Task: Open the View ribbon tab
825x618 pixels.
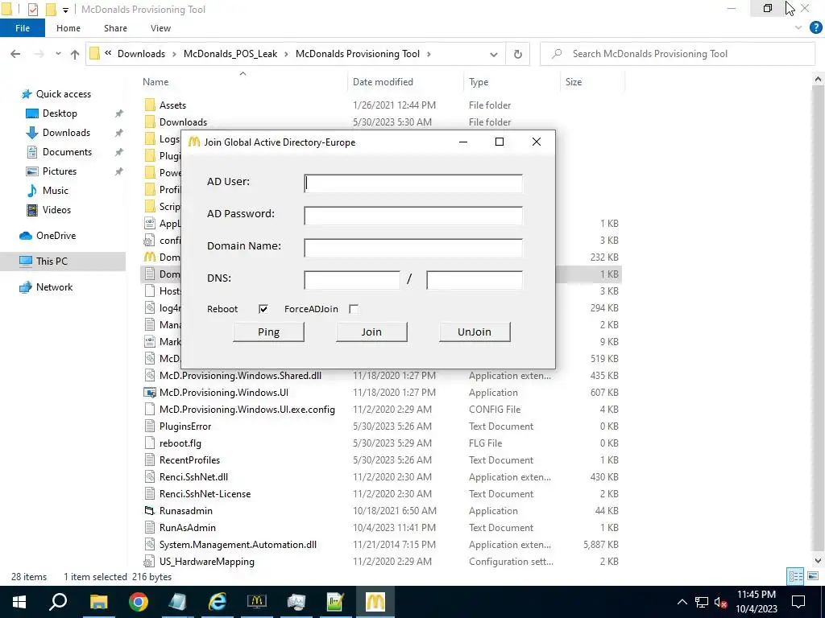Action: (160, 28)
